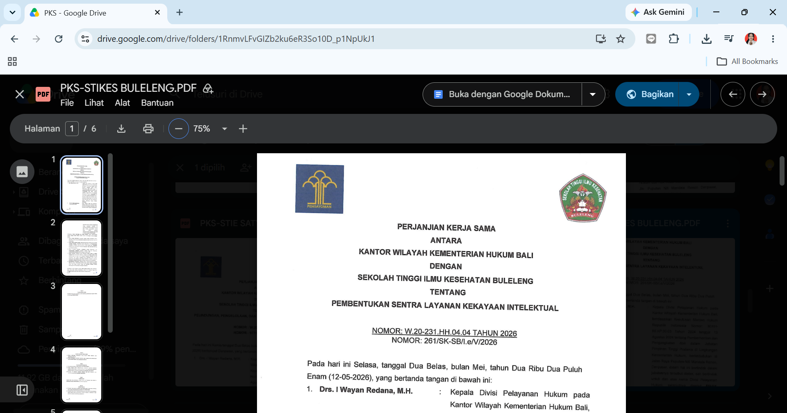Open Chrome profile avatar
This screenshot has height=413, width=787.
(751, 39)
